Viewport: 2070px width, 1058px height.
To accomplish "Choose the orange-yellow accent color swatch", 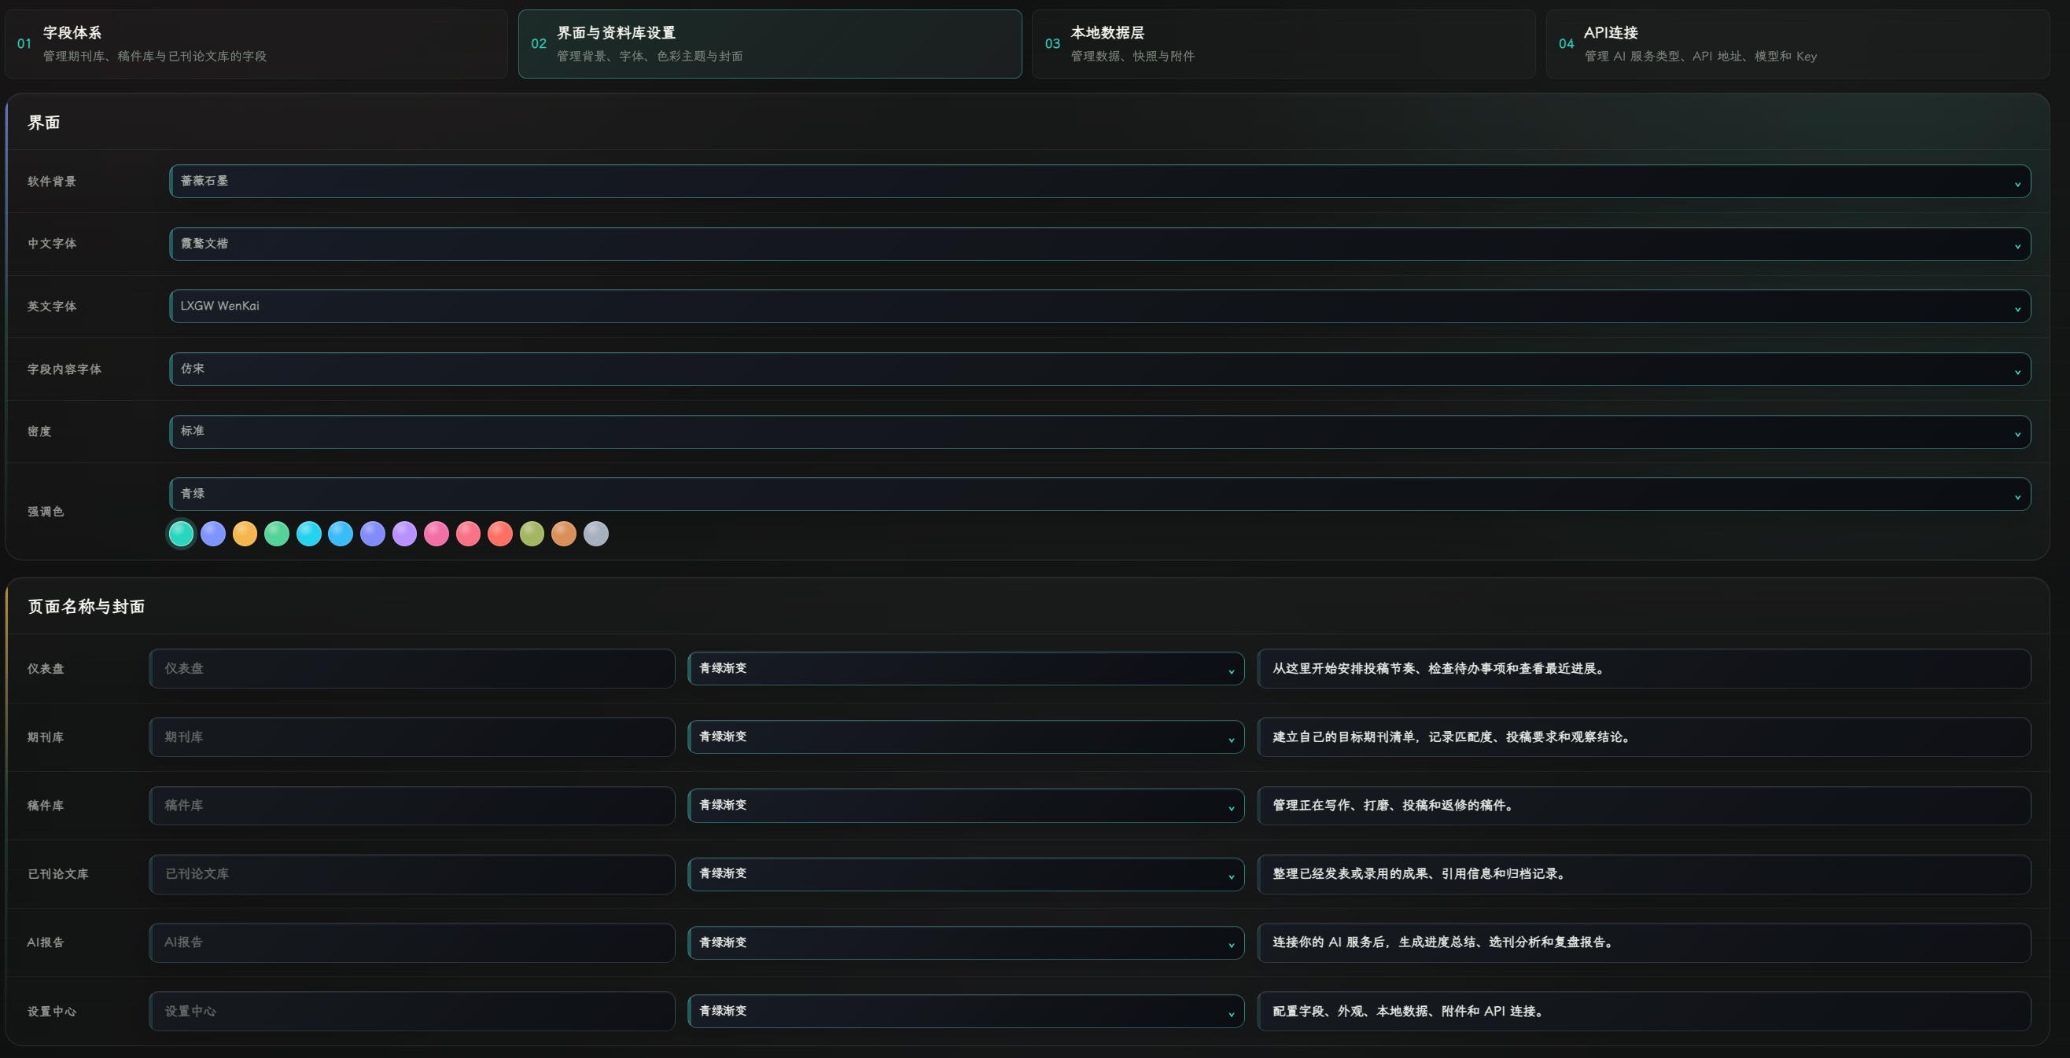I will click(x=245, y=534).
